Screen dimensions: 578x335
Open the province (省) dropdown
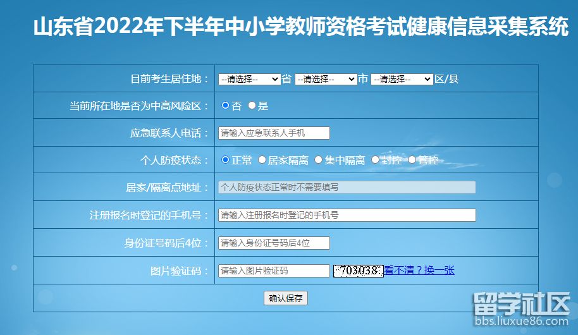tap(249, 79)
